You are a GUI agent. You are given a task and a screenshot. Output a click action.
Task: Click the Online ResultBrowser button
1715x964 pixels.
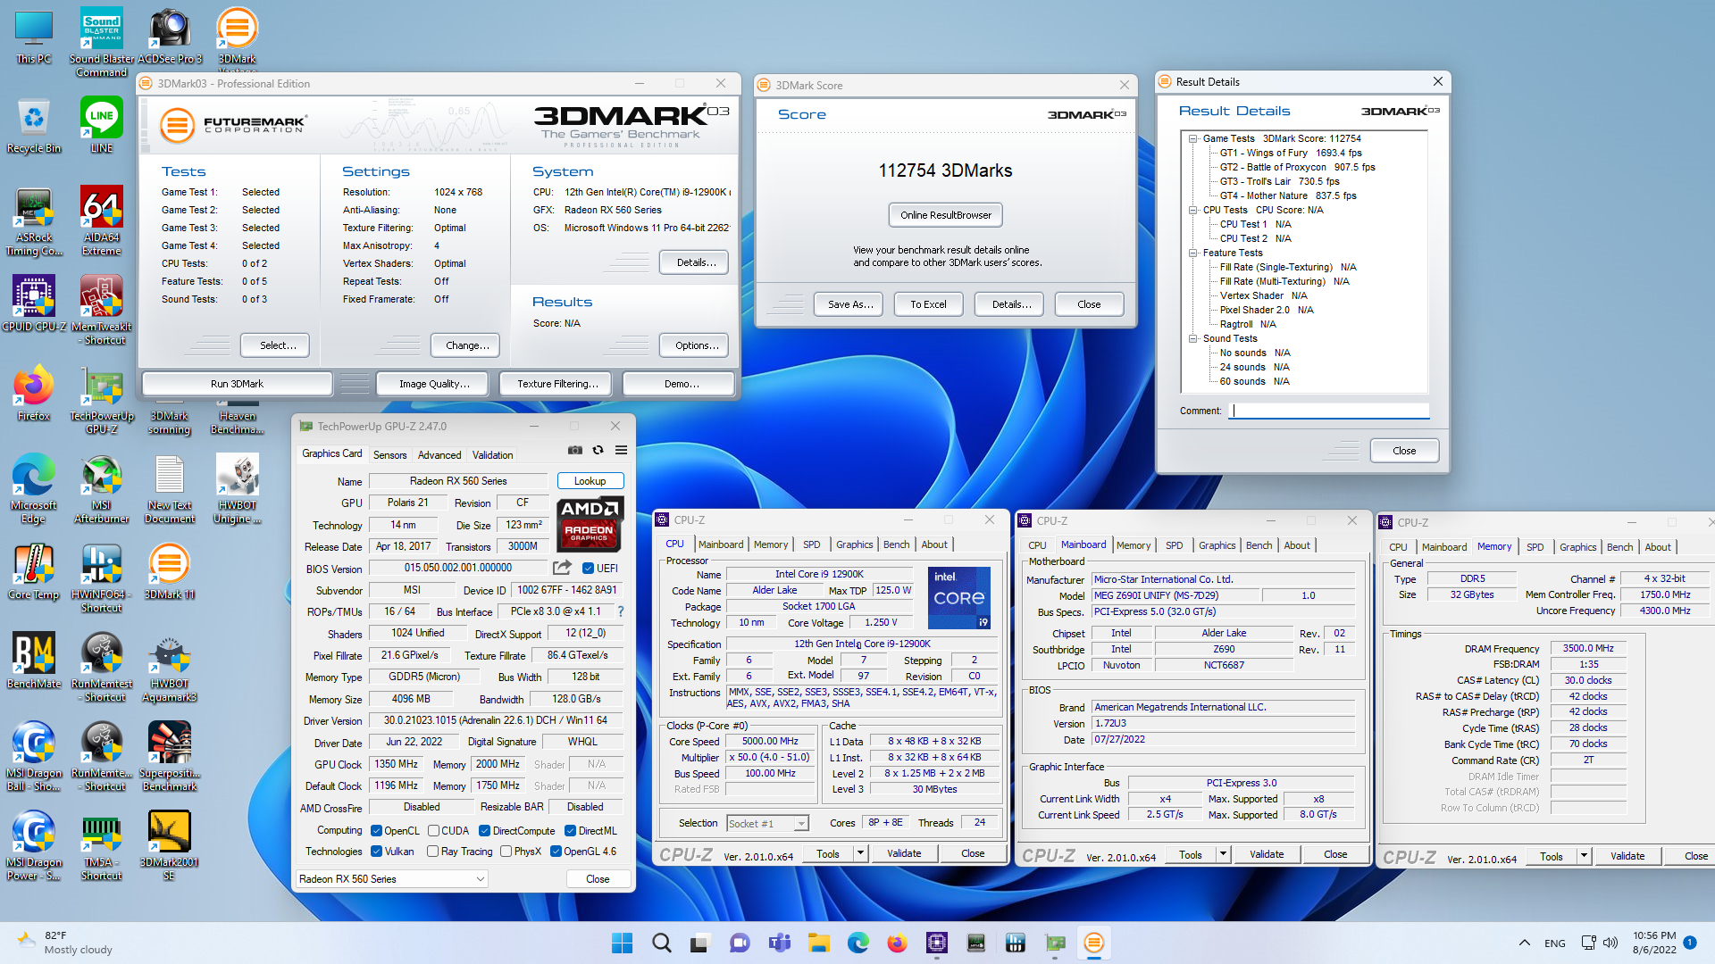945,215
